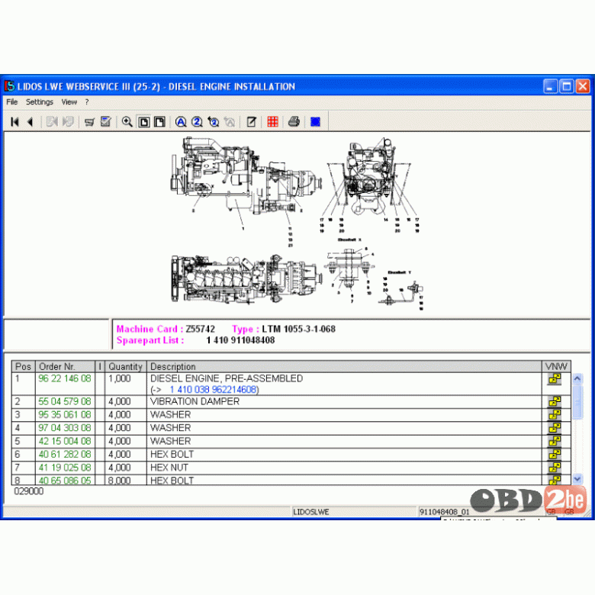Select order number 55 04 579 08
This screenshot has height=595, width=595.
click(65, 401)
